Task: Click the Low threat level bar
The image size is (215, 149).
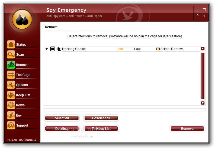Action: pos(125,49)
